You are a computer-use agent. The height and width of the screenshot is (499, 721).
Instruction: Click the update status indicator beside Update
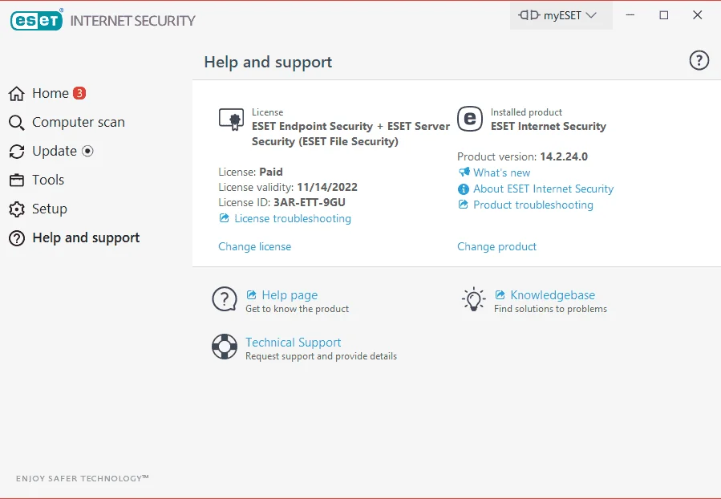(87, 151)
